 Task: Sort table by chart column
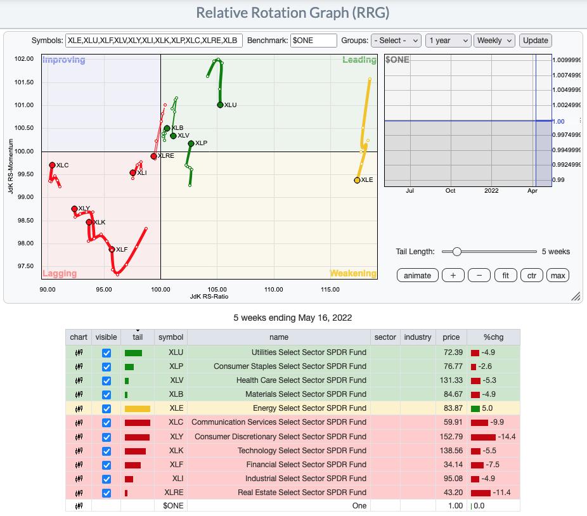point(79,337)
